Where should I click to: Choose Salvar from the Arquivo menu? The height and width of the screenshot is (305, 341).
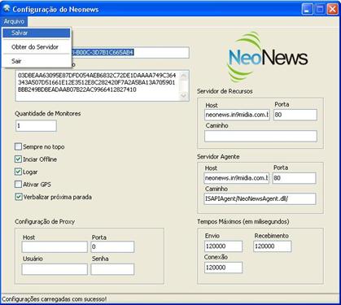[x=37, y=33]
